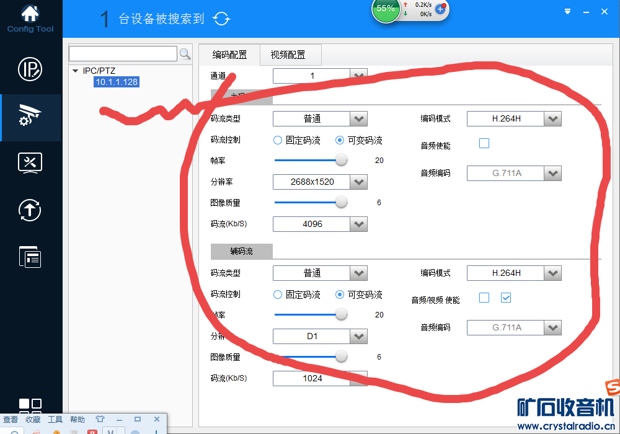Screen dimensions: 620x434
Task: Open the D1 resolution dropdown
Action: pyautogui.click(x=320, y=337)
